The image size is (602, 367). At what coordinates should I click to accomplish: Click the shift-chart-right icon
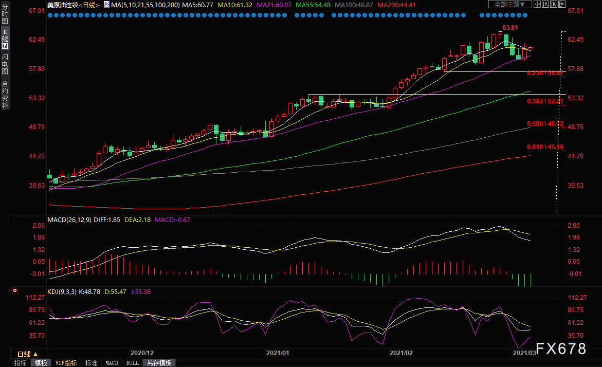[x=561, y=4]
